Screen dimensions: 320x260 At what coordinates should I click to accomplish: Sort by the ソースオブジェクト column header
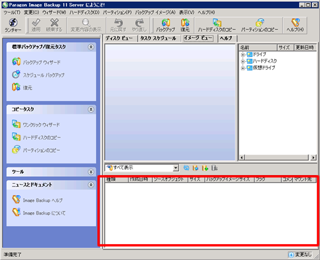click(x=170, y=180)
